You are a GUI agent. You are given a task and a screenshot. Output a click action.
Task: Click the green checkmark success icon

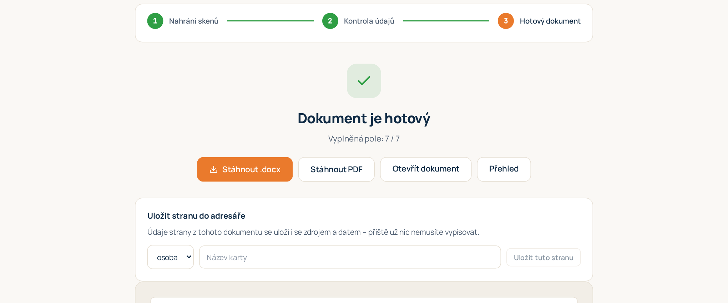364,81
